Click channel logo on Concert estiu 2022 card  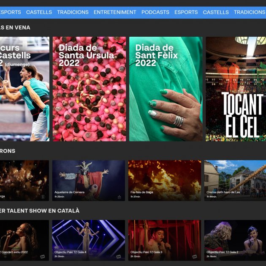coord(42,257)
